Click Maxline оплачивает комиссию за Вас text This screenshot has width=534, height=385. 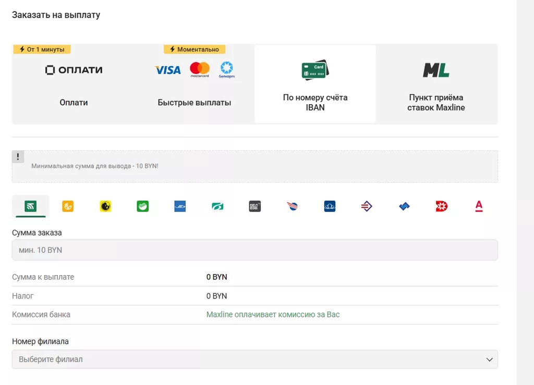[x=273, y=315]
